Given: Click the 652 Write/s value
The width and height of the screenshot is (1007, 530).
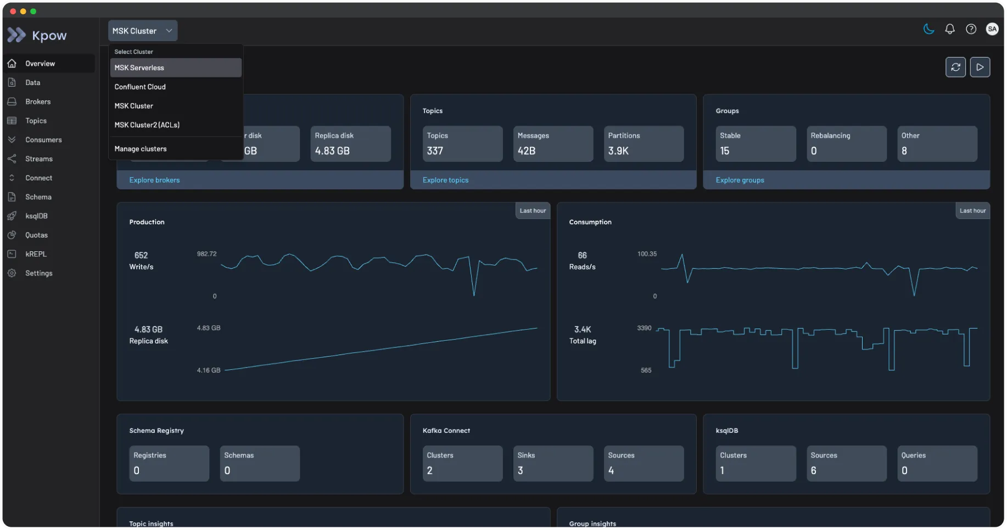Looking at the screenshot, I should click(x=141, y=255).
